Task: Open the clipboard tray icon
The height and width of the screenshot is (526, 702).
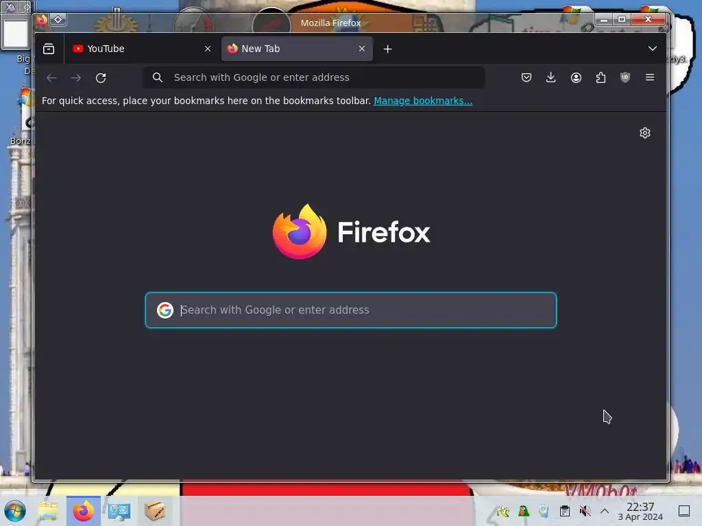Action: (565, 511)
